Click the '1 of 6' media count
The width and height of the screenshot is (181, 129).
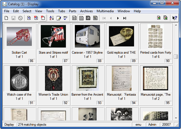coord(156,57)
